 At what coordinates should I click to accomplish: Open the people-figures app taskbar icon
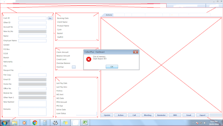tap(55, 123)
